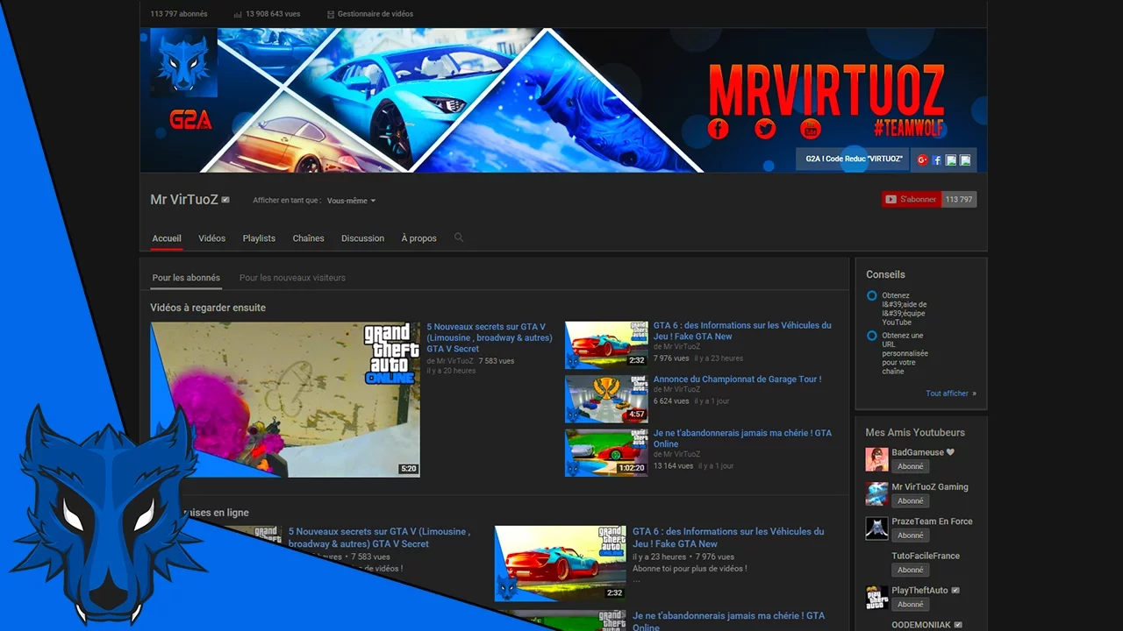
Task: Click the YouTube circle icon in banner
Action: pos(811,130)
